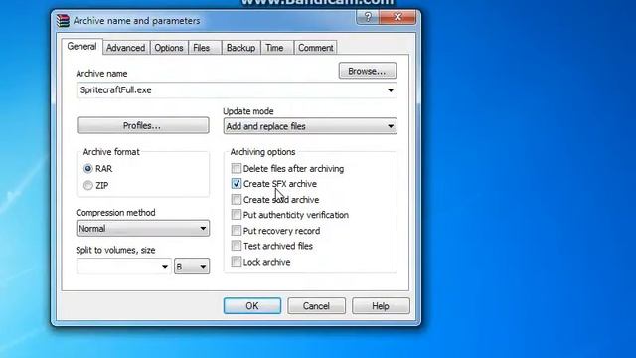Click the Help button

[381, 306]
